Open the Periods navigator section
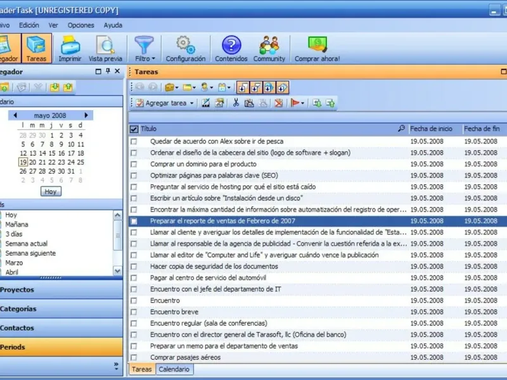This screenshot has height=380, width=507. (61, 347)
